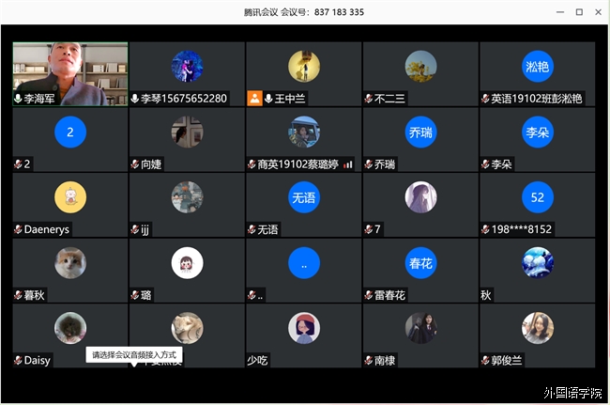Maximize the 腾讯会议 window
The width and height of the screenshot is (610, 405).
(x=579, y=12)
